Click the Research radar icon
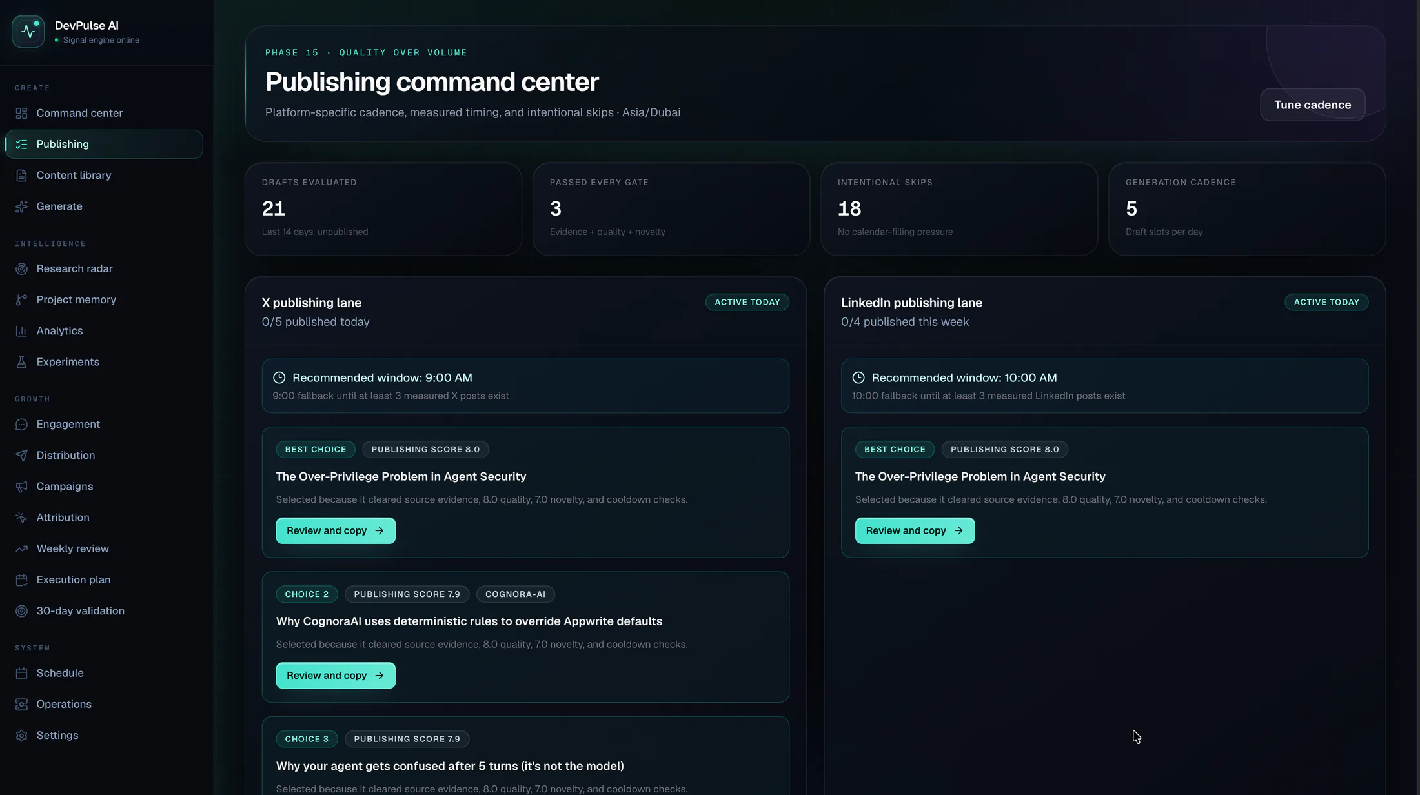The height and width of the screenshot is (795, 1420). point(21,268)
